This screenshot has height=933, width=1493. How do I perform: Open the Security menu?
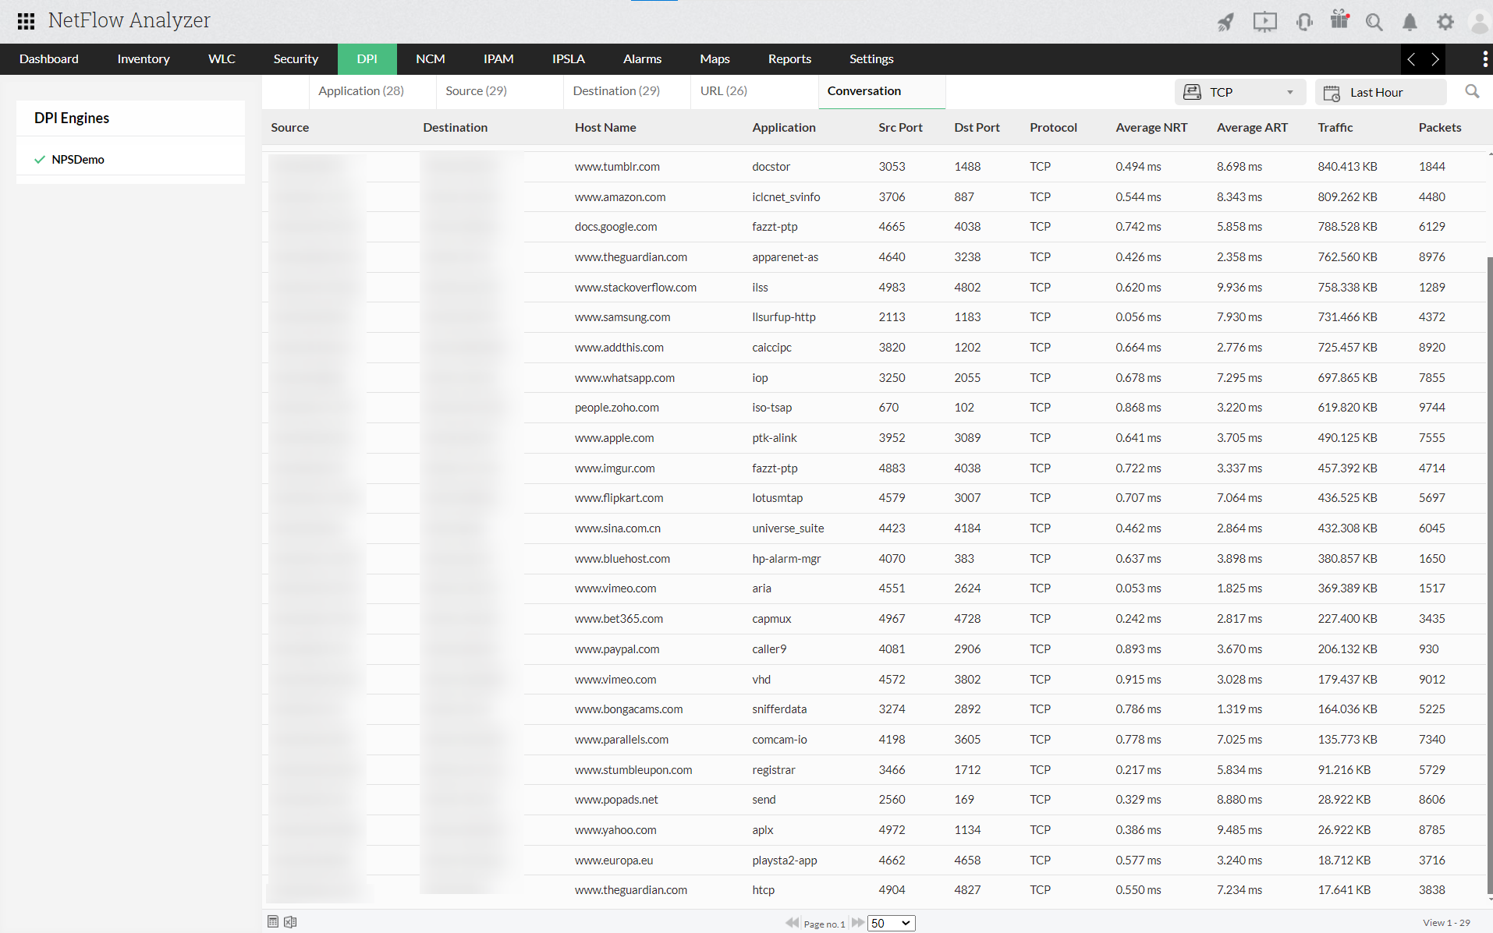296,59
